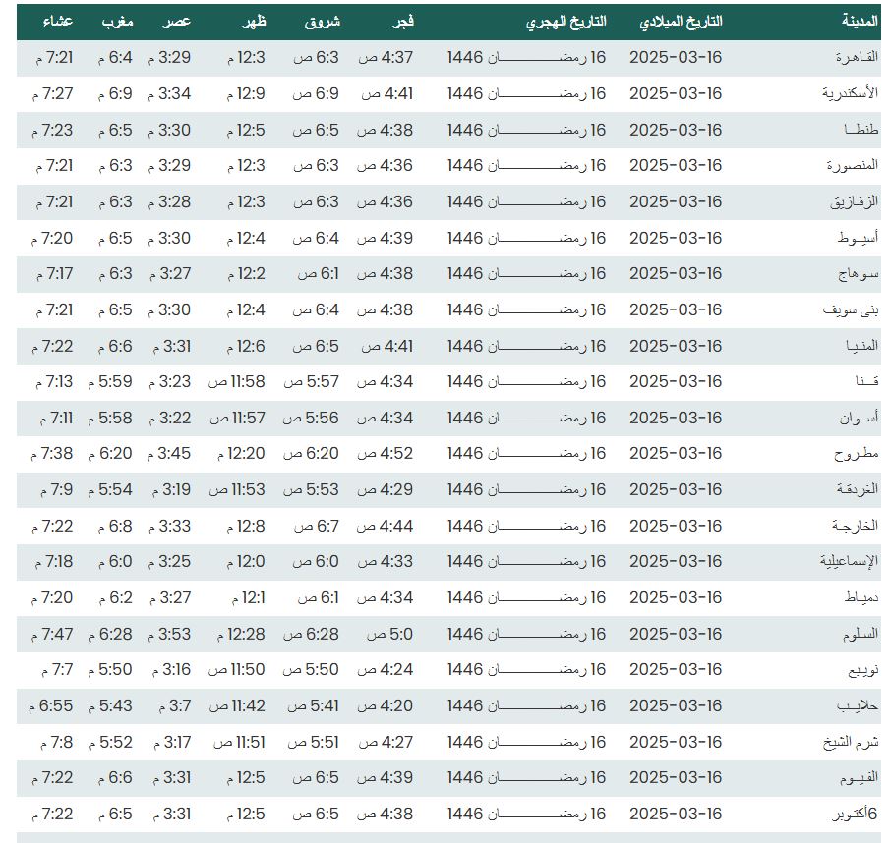This screenshot has width=891, height=843.
Task: Click Fajr time 4:38 in 6 أكتوبر row
Action: point(385,815)
